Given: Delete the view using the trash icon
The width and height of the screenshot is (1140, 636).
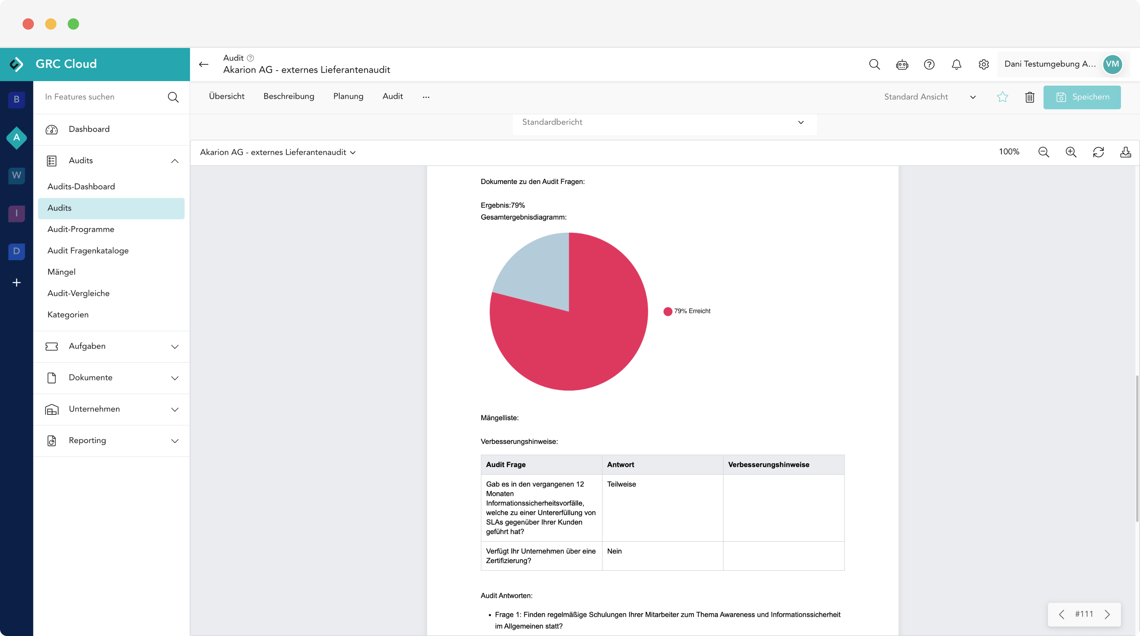Looking at the screenshot, I should [x=1030, y=97].
